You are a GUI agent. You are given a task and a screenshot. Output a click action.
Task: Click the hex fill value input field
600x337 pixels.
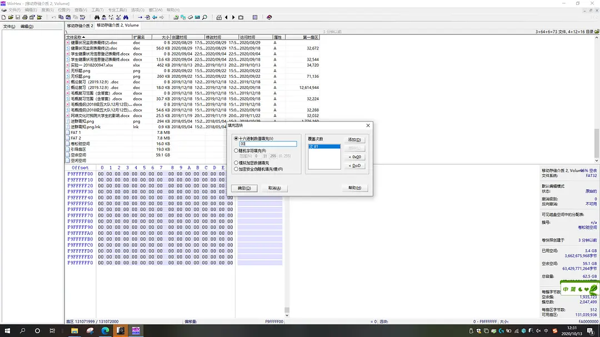tap(260, 144)
